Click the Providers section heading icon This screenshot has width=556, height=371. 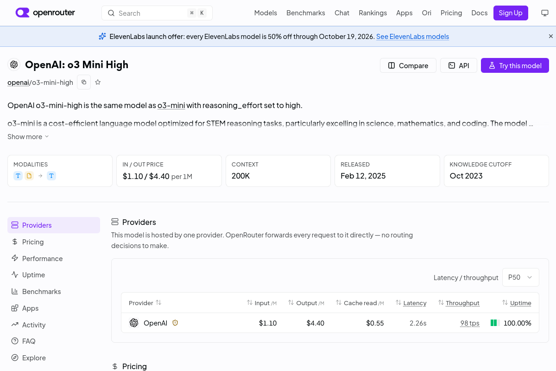(x=115, y=222)
